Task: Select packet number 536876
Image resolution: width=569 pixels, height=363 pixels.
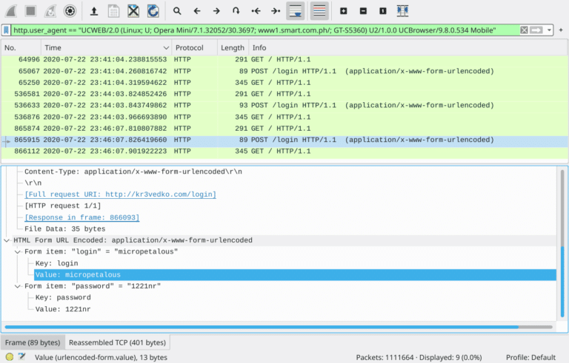Action: point(284,117)
